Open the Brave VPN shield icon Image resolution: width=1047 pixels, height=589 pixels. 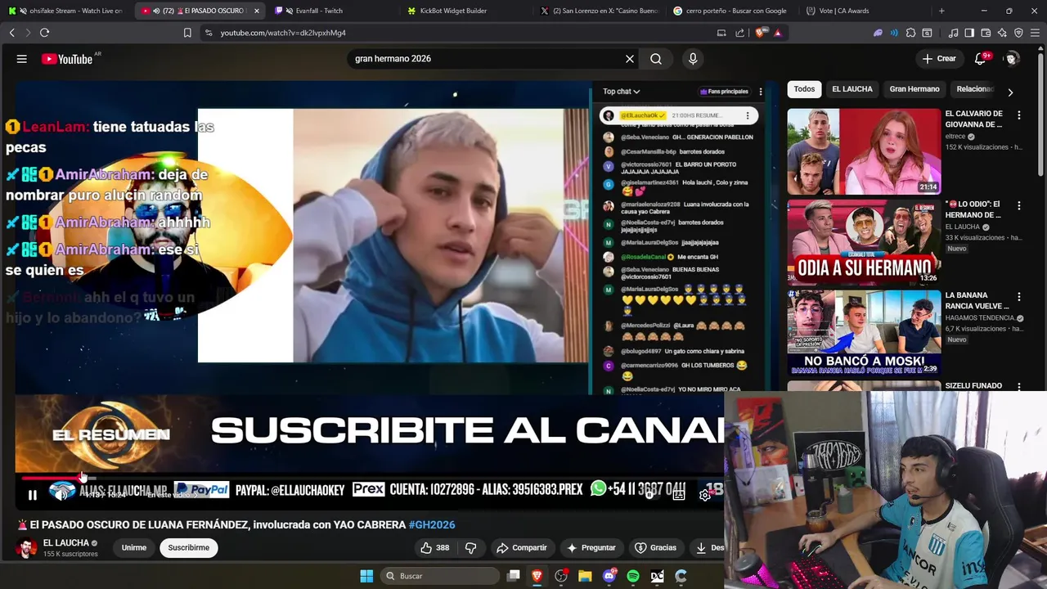pos(1018,33)
